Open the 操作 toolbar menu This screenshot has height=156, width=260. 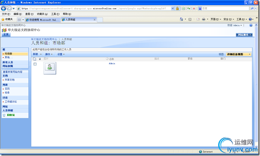pyautogui.click(x=49, y=54)
